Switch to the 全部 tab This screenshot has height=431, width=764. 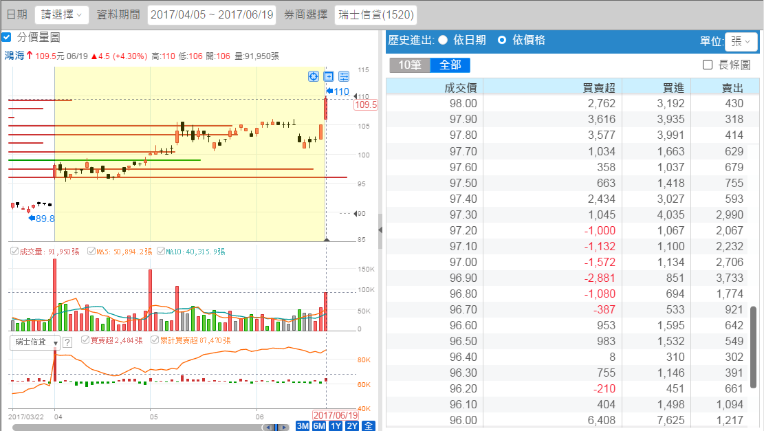[450, 65]
